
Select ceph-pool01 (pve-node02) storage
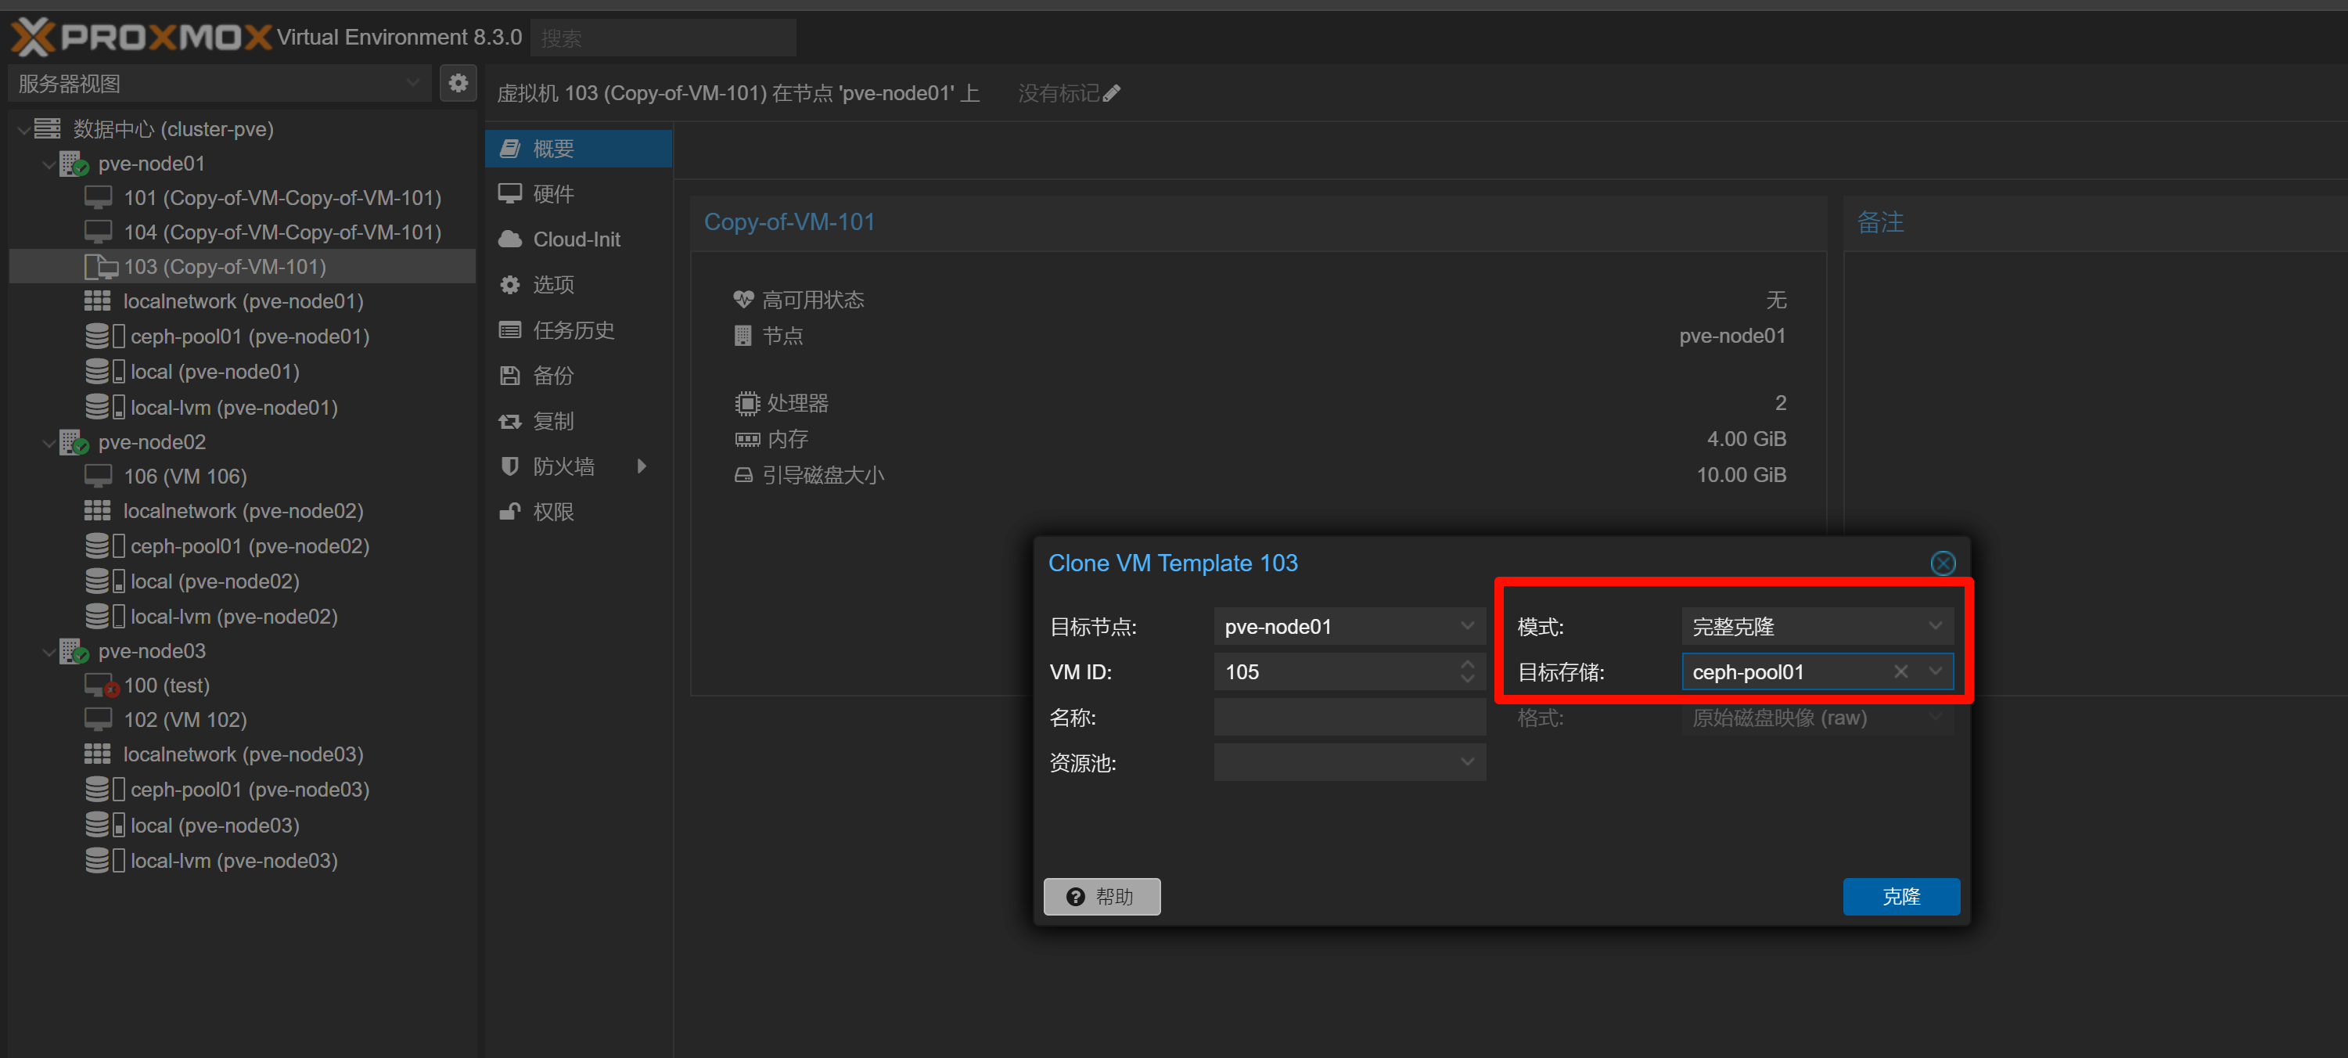point(243,546)
